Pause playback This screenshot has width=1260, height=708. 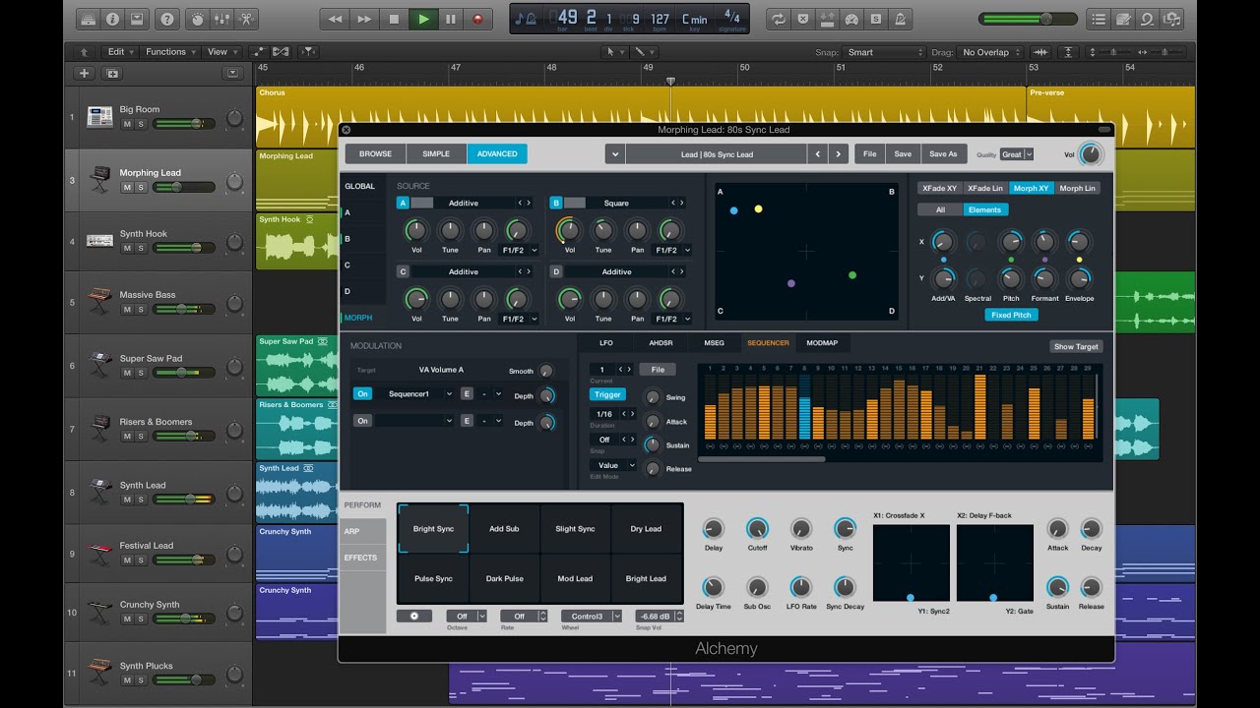[451, 19]
